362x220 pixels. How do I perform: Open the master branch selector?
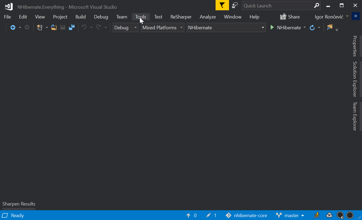290,216
